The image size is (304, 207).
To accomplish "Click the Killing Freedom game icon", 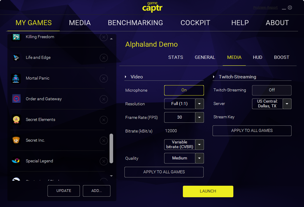I will 16,37.
